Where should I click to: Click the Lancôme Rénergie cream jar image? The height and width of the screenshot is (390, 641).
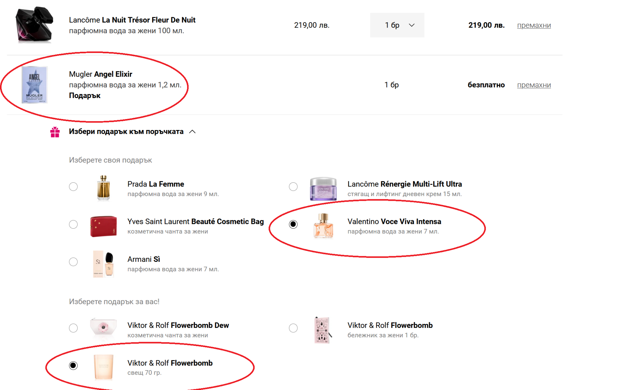point(323,189)
